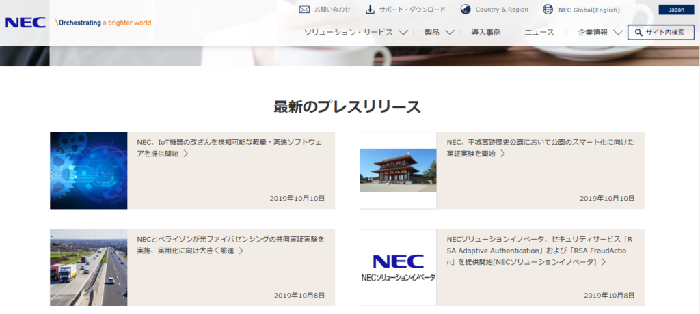Image resolution: width=700 pixels, height=314 pixels.
Task: Click the NEC logo in the header
Action: tap(25, 23)
